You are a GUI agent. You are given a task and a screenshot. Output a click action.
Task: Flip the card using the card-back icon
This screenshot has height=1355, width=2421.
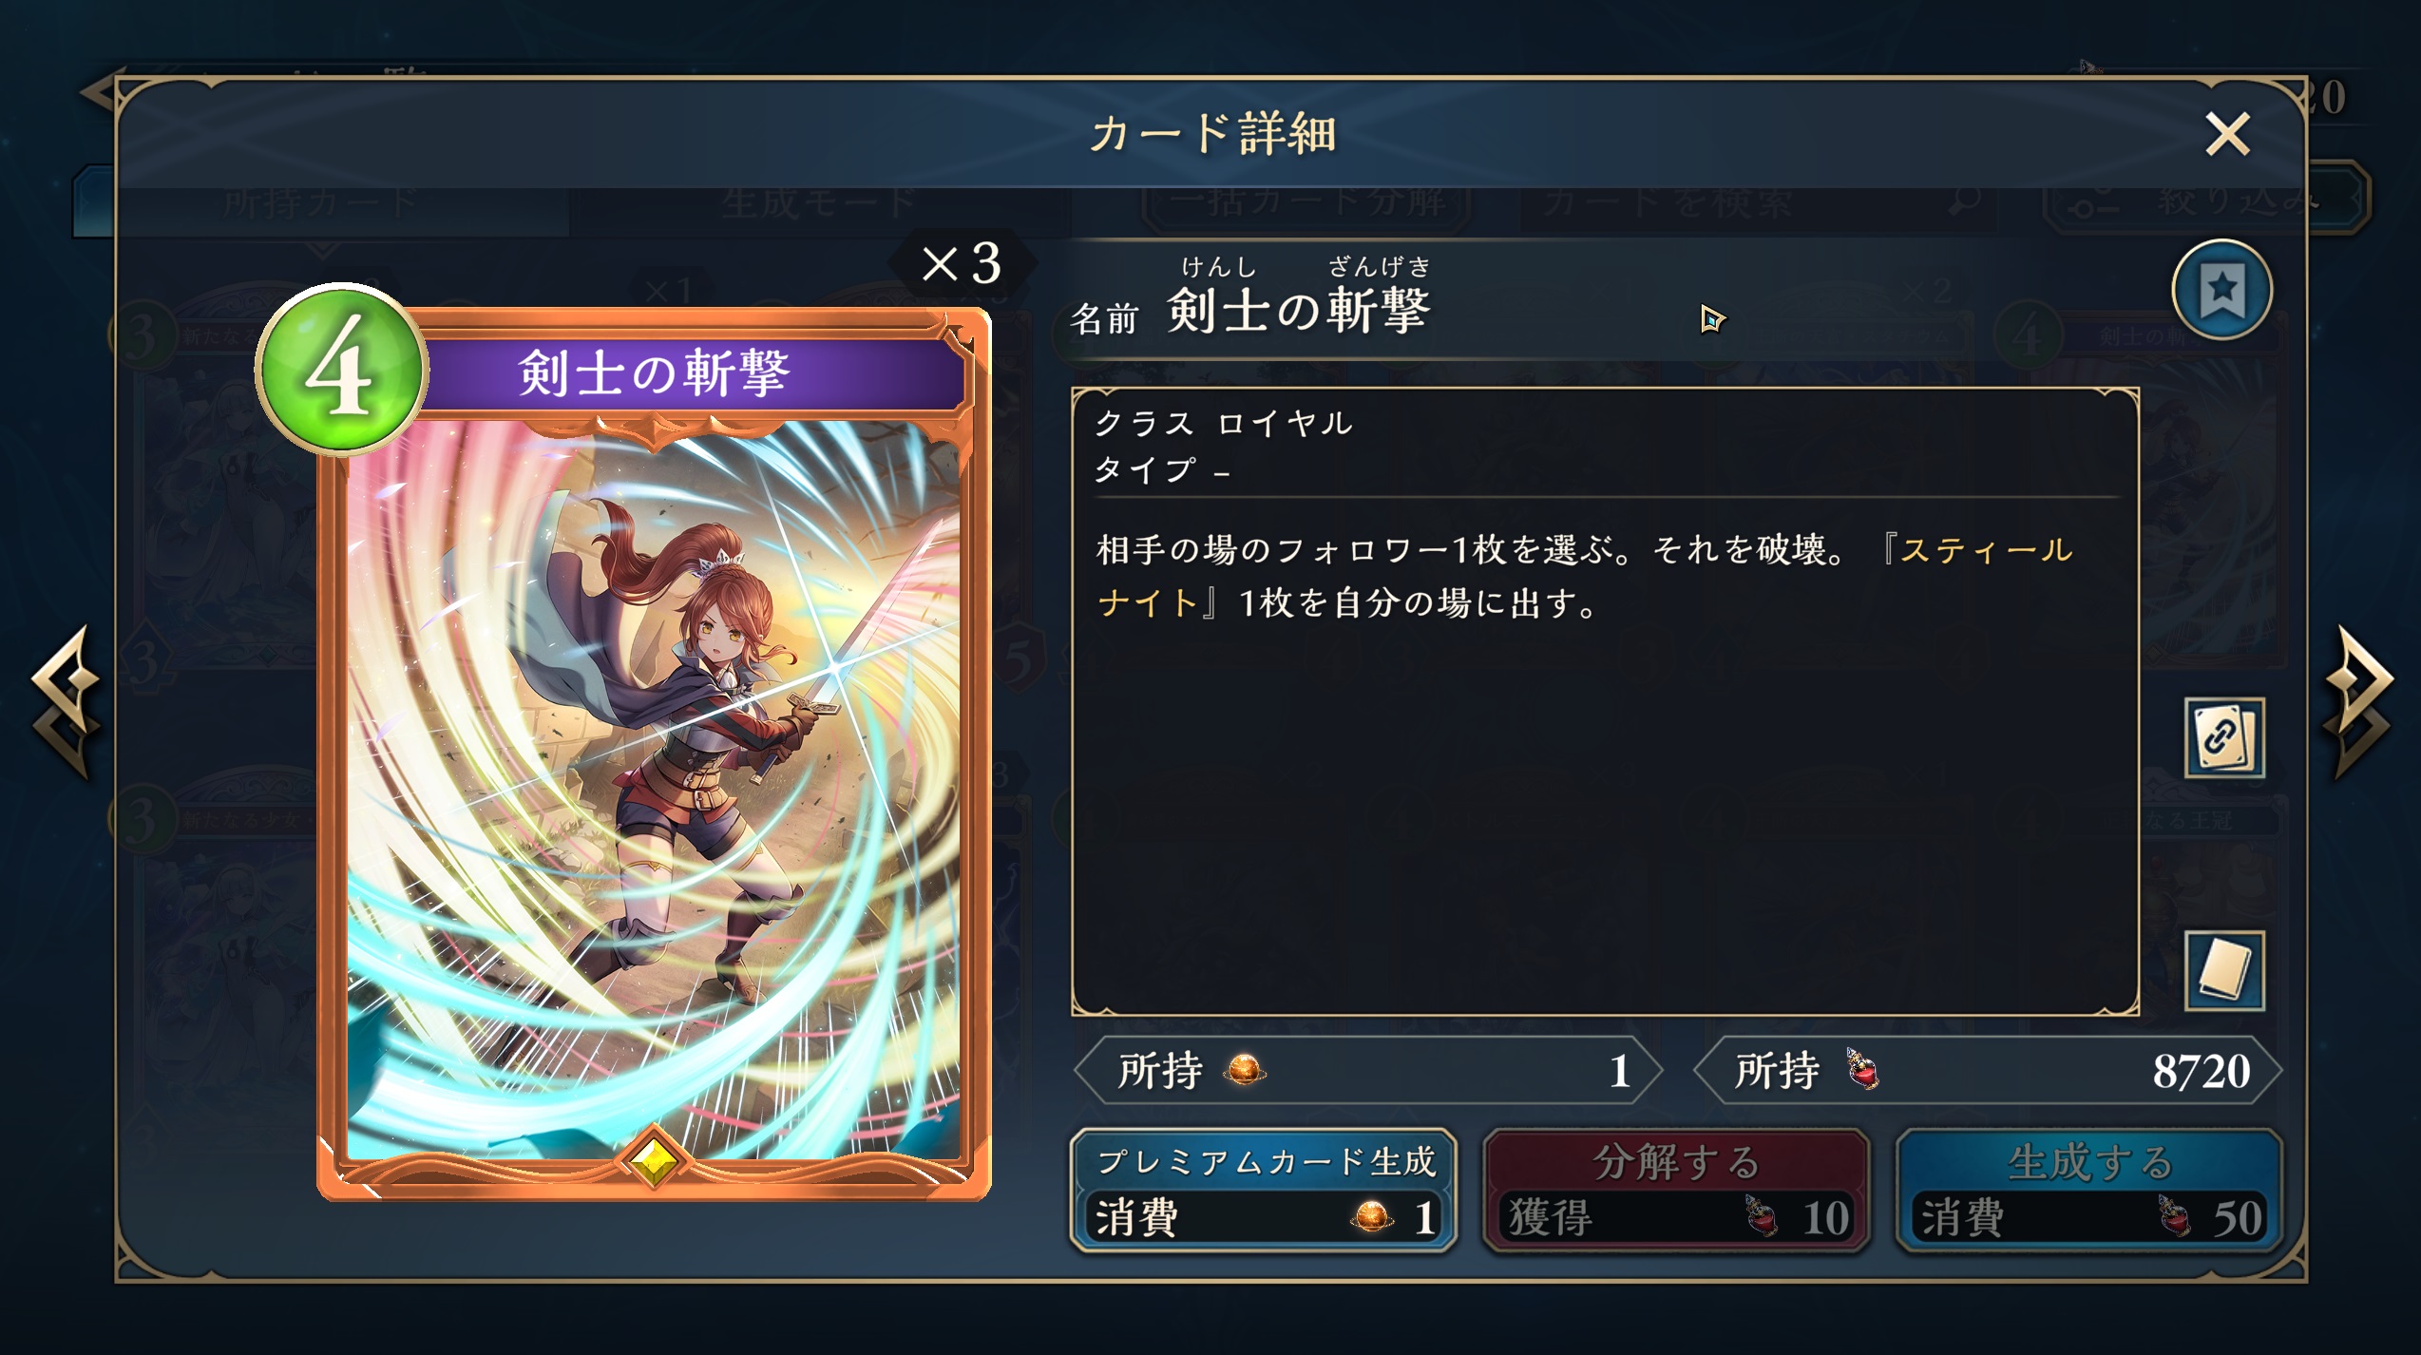pos(2224,970)
